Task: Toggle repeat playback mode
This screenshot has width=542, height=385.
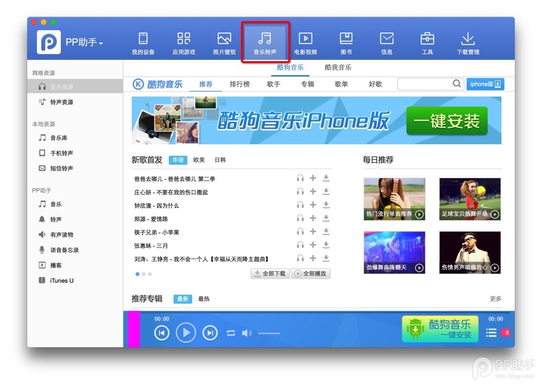Action: (231, 333)
